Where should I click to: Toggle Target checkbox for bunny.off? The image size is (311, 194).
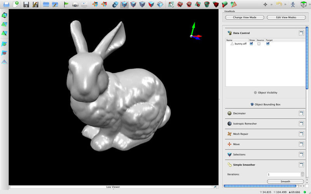point(268,43)
